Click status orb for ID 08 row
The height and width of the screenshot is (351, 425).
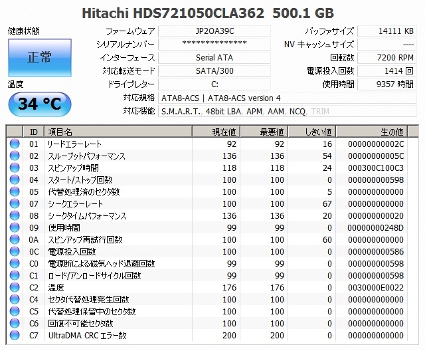click(15, 215)
